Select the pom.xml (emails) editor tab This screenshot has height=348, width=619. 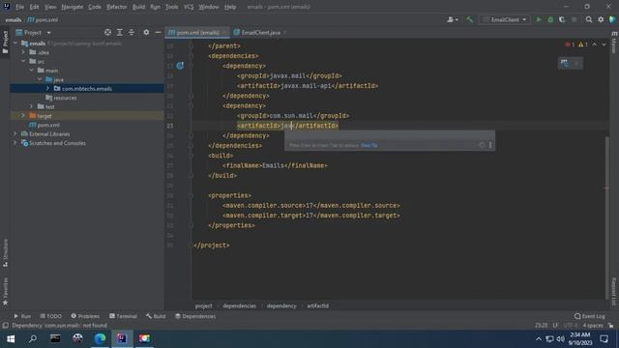(197, 32)
